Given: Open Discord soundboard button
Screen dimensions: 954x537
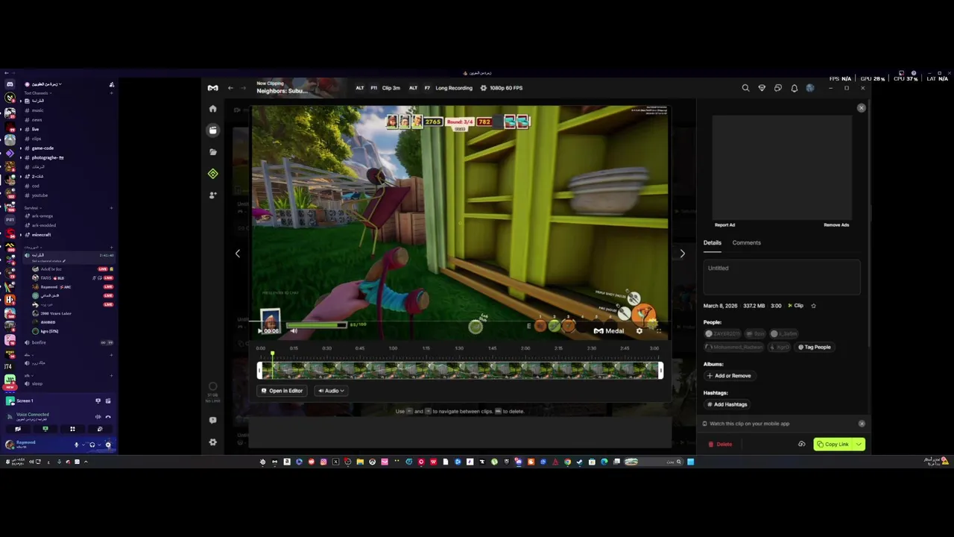Looking at the screenshot, I should click(100, 429).
